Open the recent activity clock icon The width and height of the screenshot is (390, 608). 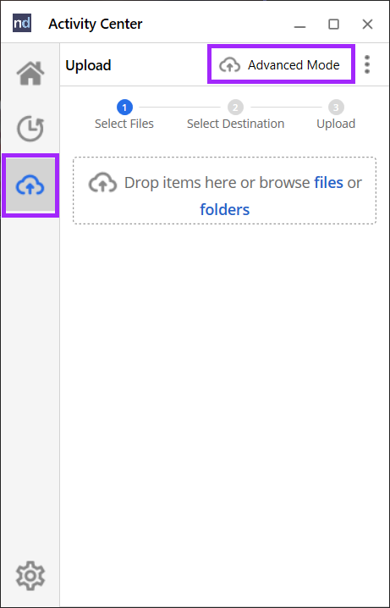[x=30, y=129]
